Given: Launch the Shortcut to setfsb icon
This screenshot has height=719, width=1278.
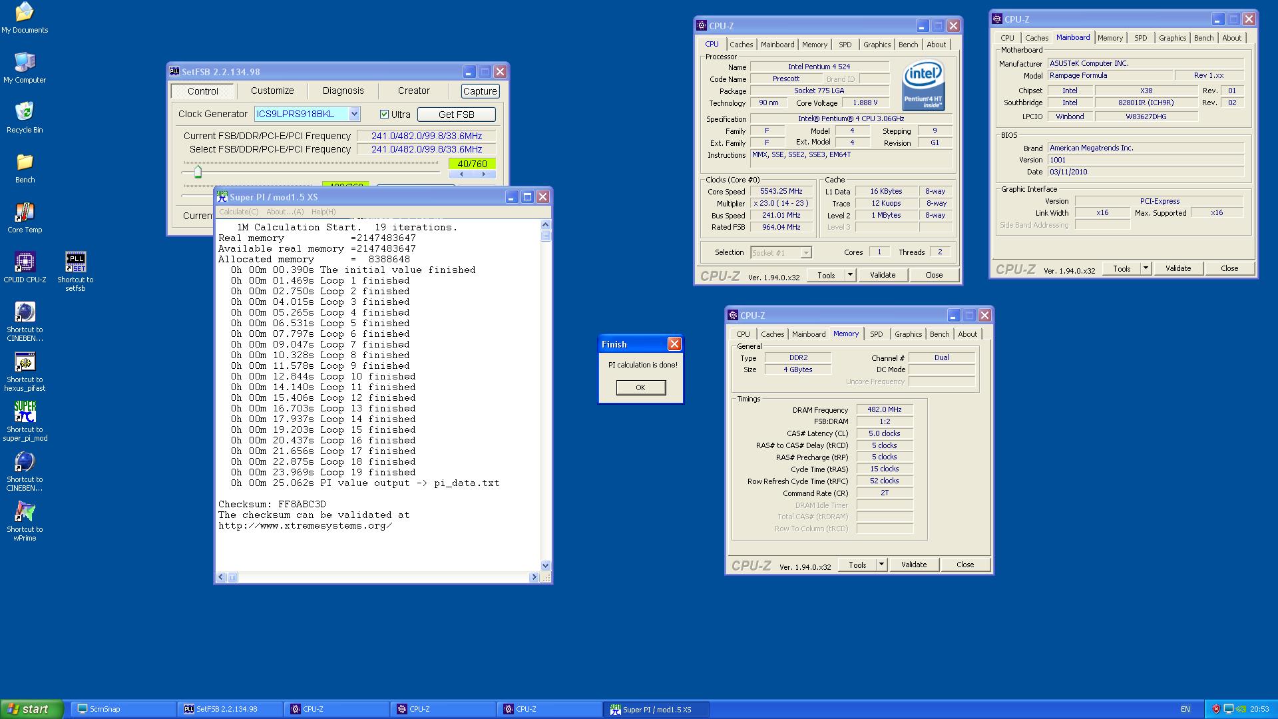Looking at the screenshot, I should [x=75, y=272].
